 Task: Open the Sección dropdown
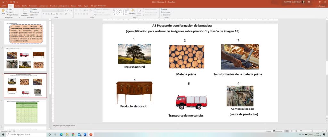click(35, 15)
